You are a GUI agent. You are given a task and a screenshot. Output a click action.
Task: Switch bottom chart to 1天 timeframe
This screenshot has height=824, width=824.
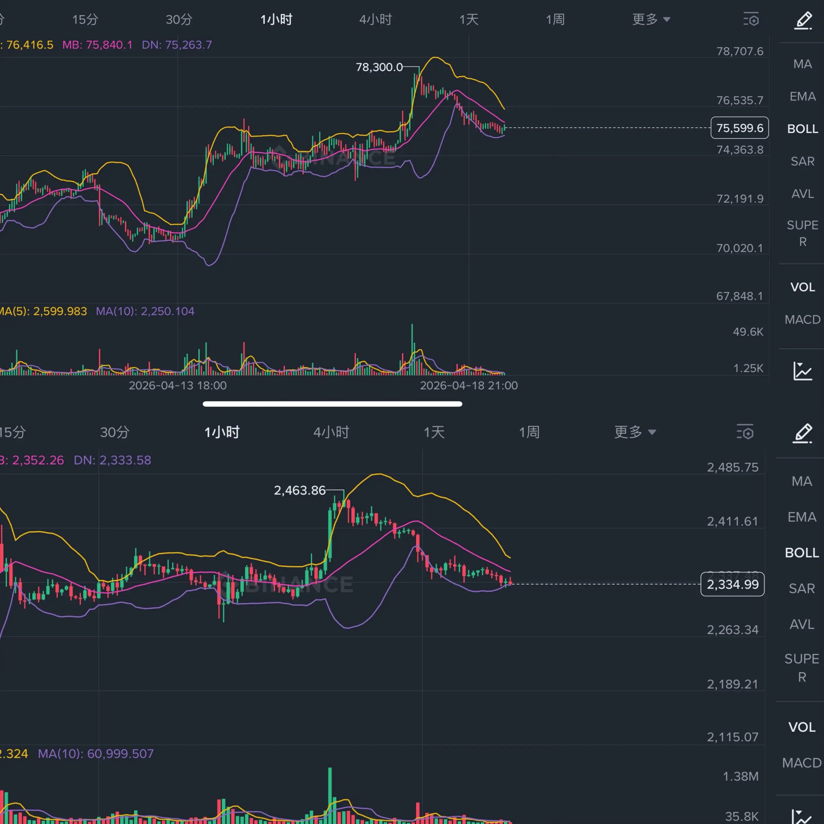434,432
